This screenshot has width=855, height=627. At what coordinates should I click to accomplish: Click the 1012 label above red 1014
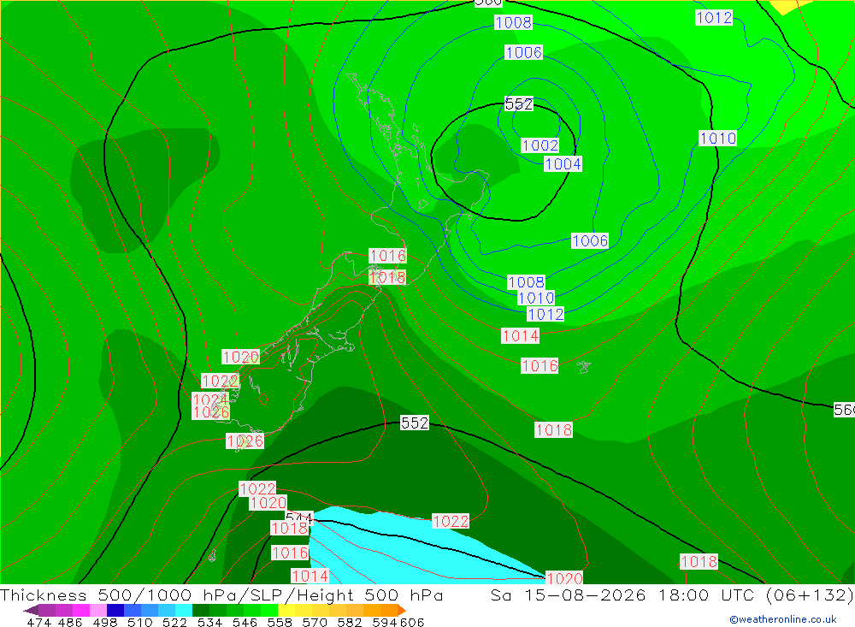545,314
